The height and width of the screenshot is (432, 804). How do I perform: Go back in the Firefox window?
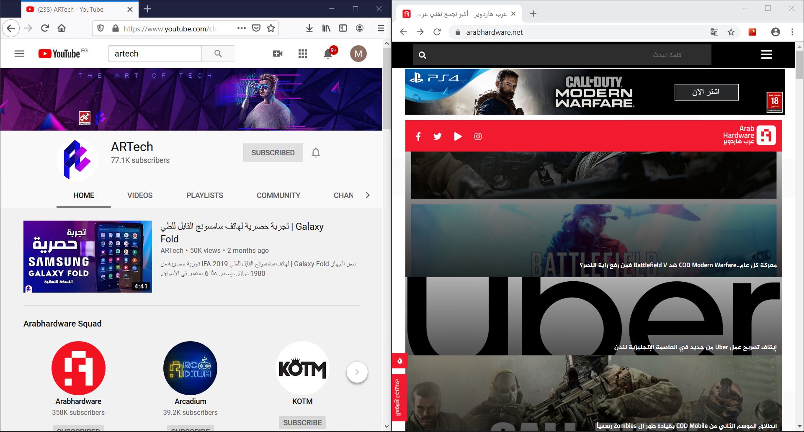(11, 28)
